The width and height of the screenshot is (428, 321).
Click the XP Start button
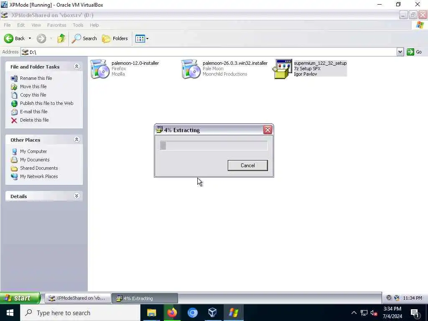click(20, 298)
